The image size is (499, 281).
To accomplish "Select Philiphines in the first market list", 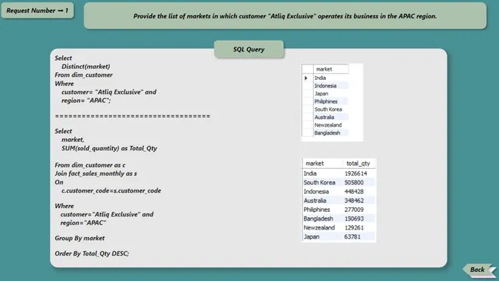I will (x=326, y=101).
